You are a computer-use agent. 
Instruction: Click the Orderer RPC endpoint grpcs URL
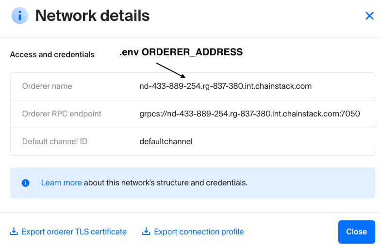tap(249, 114)
